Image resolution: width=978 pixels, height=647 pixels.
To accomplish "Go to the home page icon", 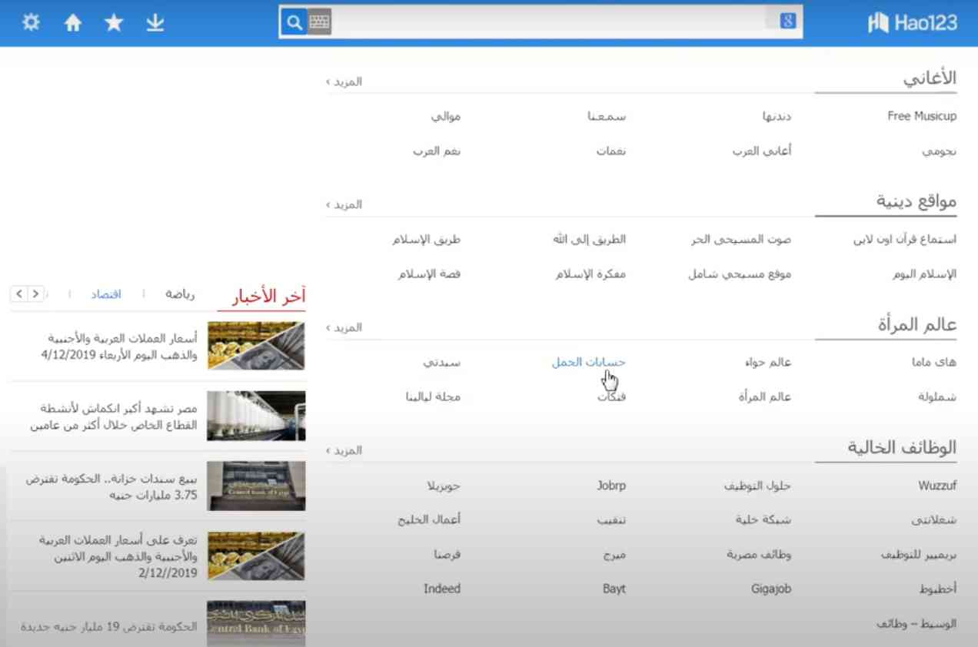I will click(73, 23).
